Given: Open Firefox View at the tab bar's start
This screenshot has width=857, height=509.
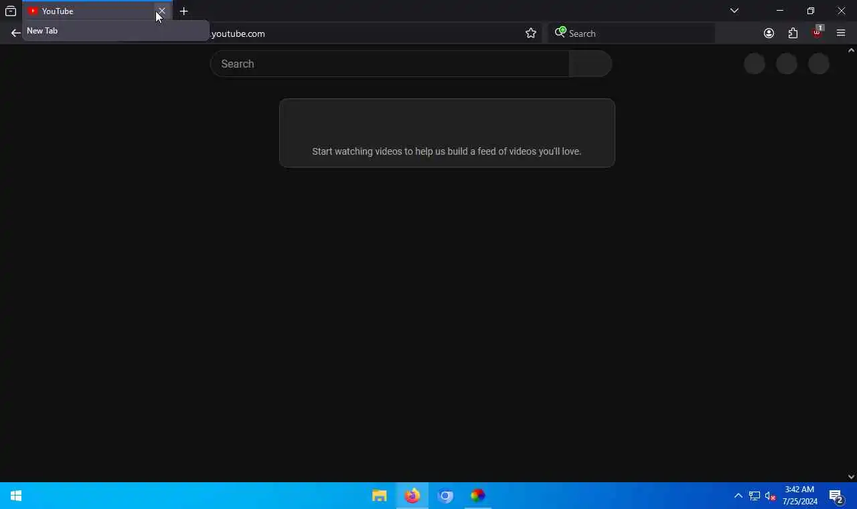Looking at the screenshot, I should (11, 11).
